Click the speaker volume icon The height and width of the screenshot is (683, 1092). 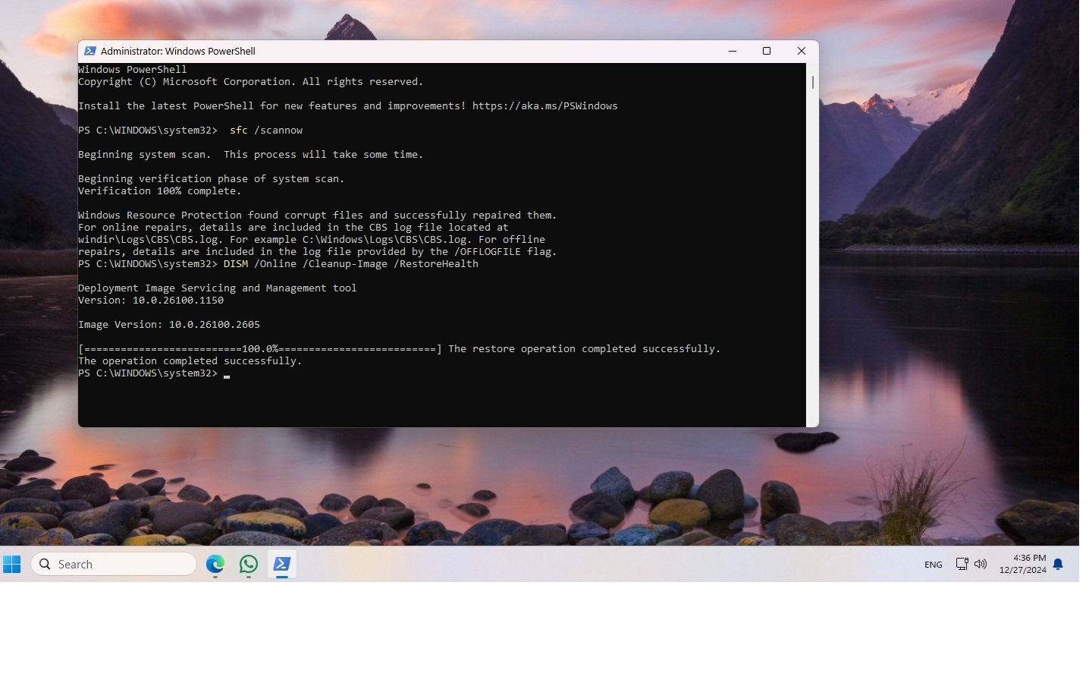click(x=981, y=564)
